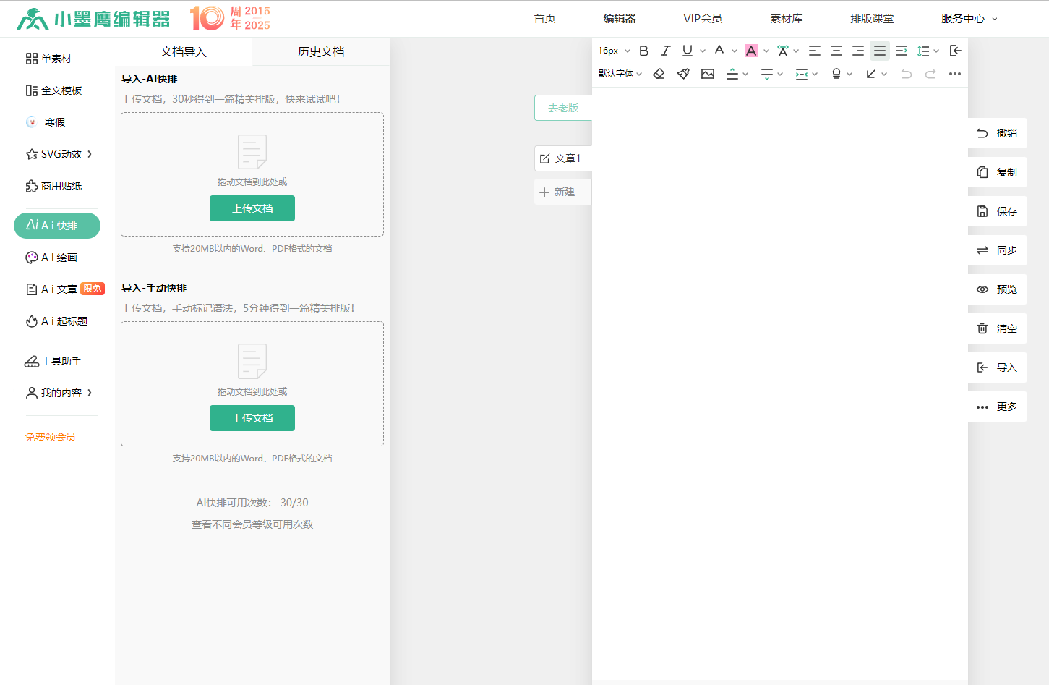Open Ai 文章 with the 限免 tag
The height and width of the screenshot is (685, 1049).
tap(56, 289)
